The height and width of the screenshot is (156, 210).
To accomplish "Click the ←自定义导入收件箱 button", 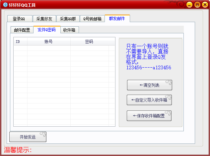I will point(149,100).
